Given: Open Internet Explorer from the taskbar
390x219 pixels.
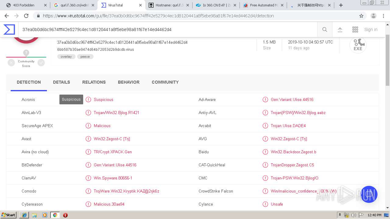Looking at the screenshot, I should pos(24,215).
